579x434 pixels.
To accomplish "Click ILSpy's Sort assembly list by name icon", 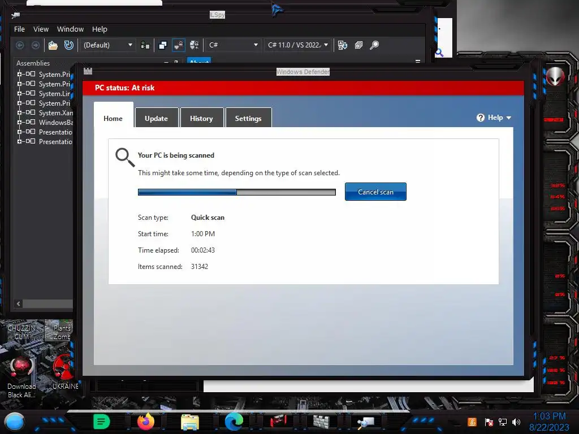I will coord(342,45).
